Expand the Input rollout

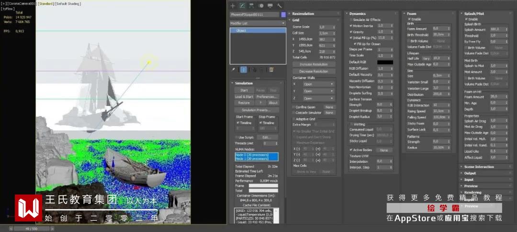486,180
